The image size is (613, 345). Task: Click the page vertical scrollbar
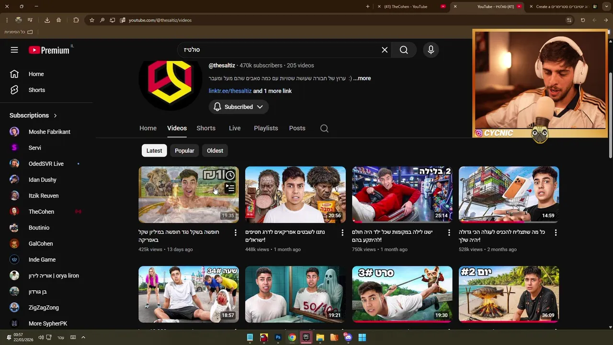(x=610, y=115)
